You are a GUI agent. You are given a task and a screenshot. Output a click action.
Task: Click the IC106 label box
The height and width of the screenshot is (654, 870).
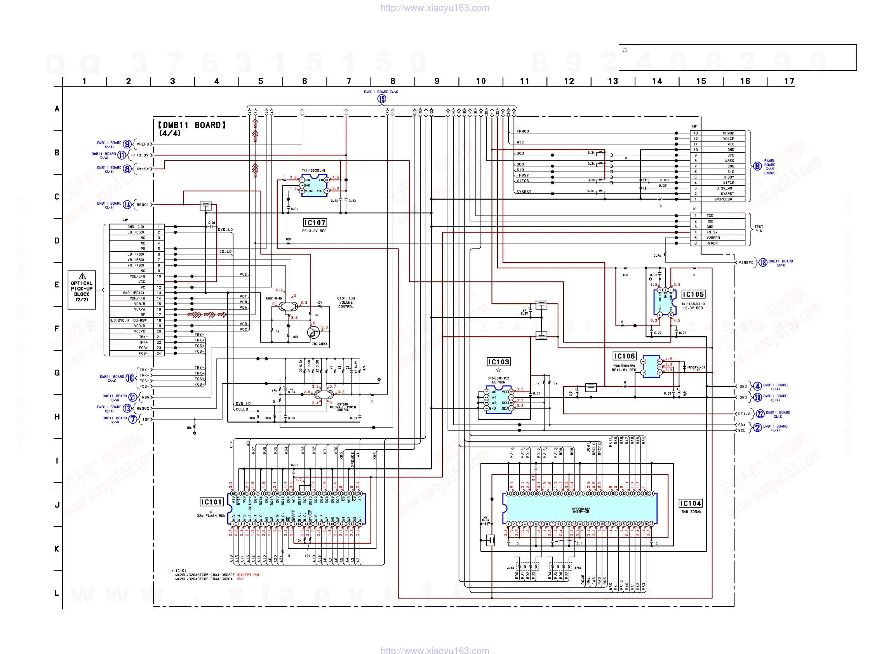tap(624, 356)
